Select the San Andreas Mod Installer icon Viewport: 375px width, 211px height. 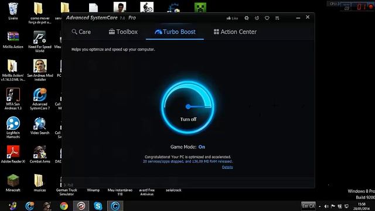[x=40, y=70]
